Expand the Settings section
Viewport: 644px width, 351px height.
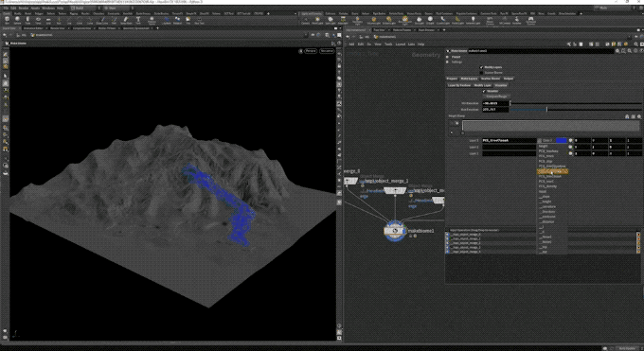(x=447, y=62)
